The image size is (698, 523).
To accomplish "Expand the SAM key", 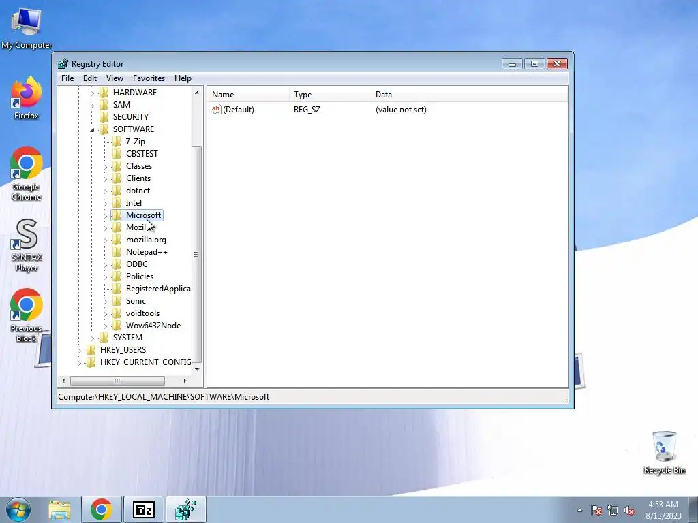I will point(92,106).
